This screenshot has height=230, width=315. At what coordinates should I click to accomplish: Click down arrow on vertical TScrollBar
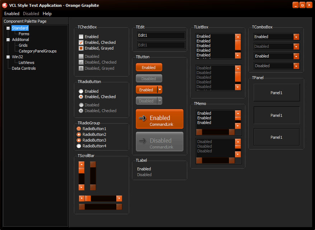pyautogui.click(x=81, y=187)
